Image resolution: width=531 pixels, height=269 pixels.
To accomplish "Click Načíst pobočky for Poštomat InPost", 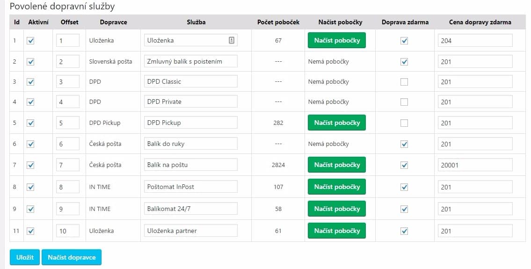I will coord(337,187).
